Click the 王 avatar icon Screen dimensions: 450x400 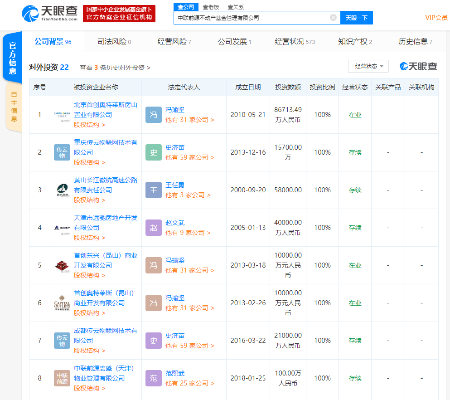coord(154,190)
